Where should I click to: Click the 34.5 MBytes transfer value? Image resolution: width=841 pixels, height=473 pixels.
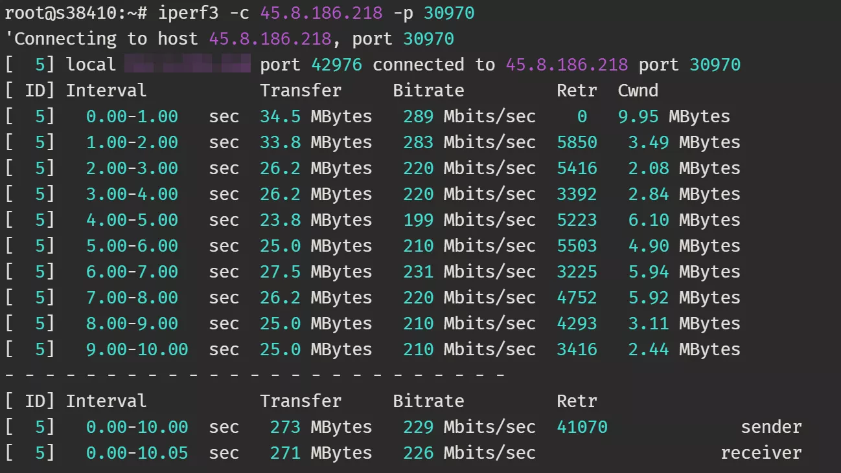[x=316, y=116]
